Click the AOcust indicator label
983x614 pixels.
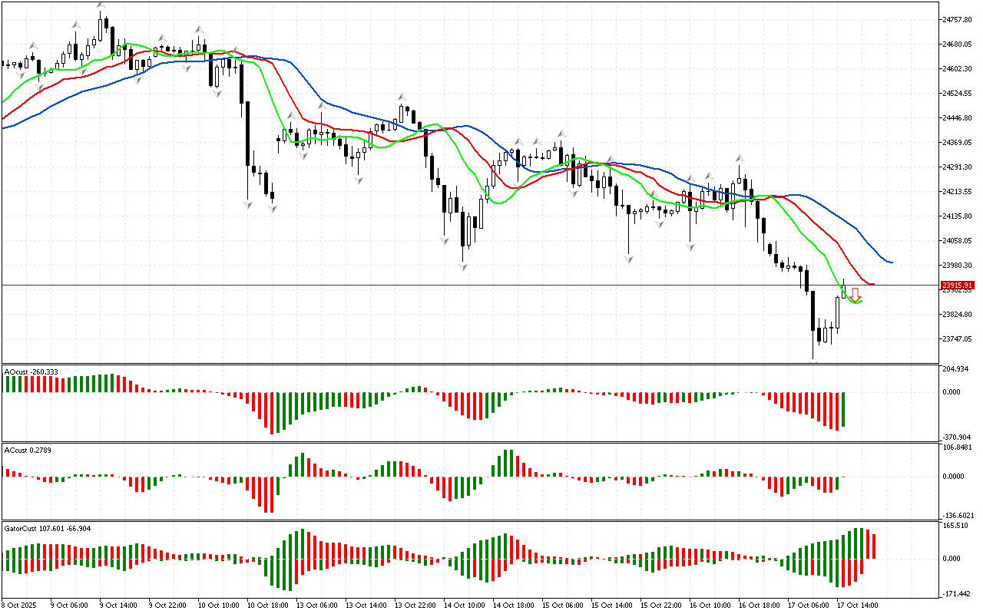31,371
